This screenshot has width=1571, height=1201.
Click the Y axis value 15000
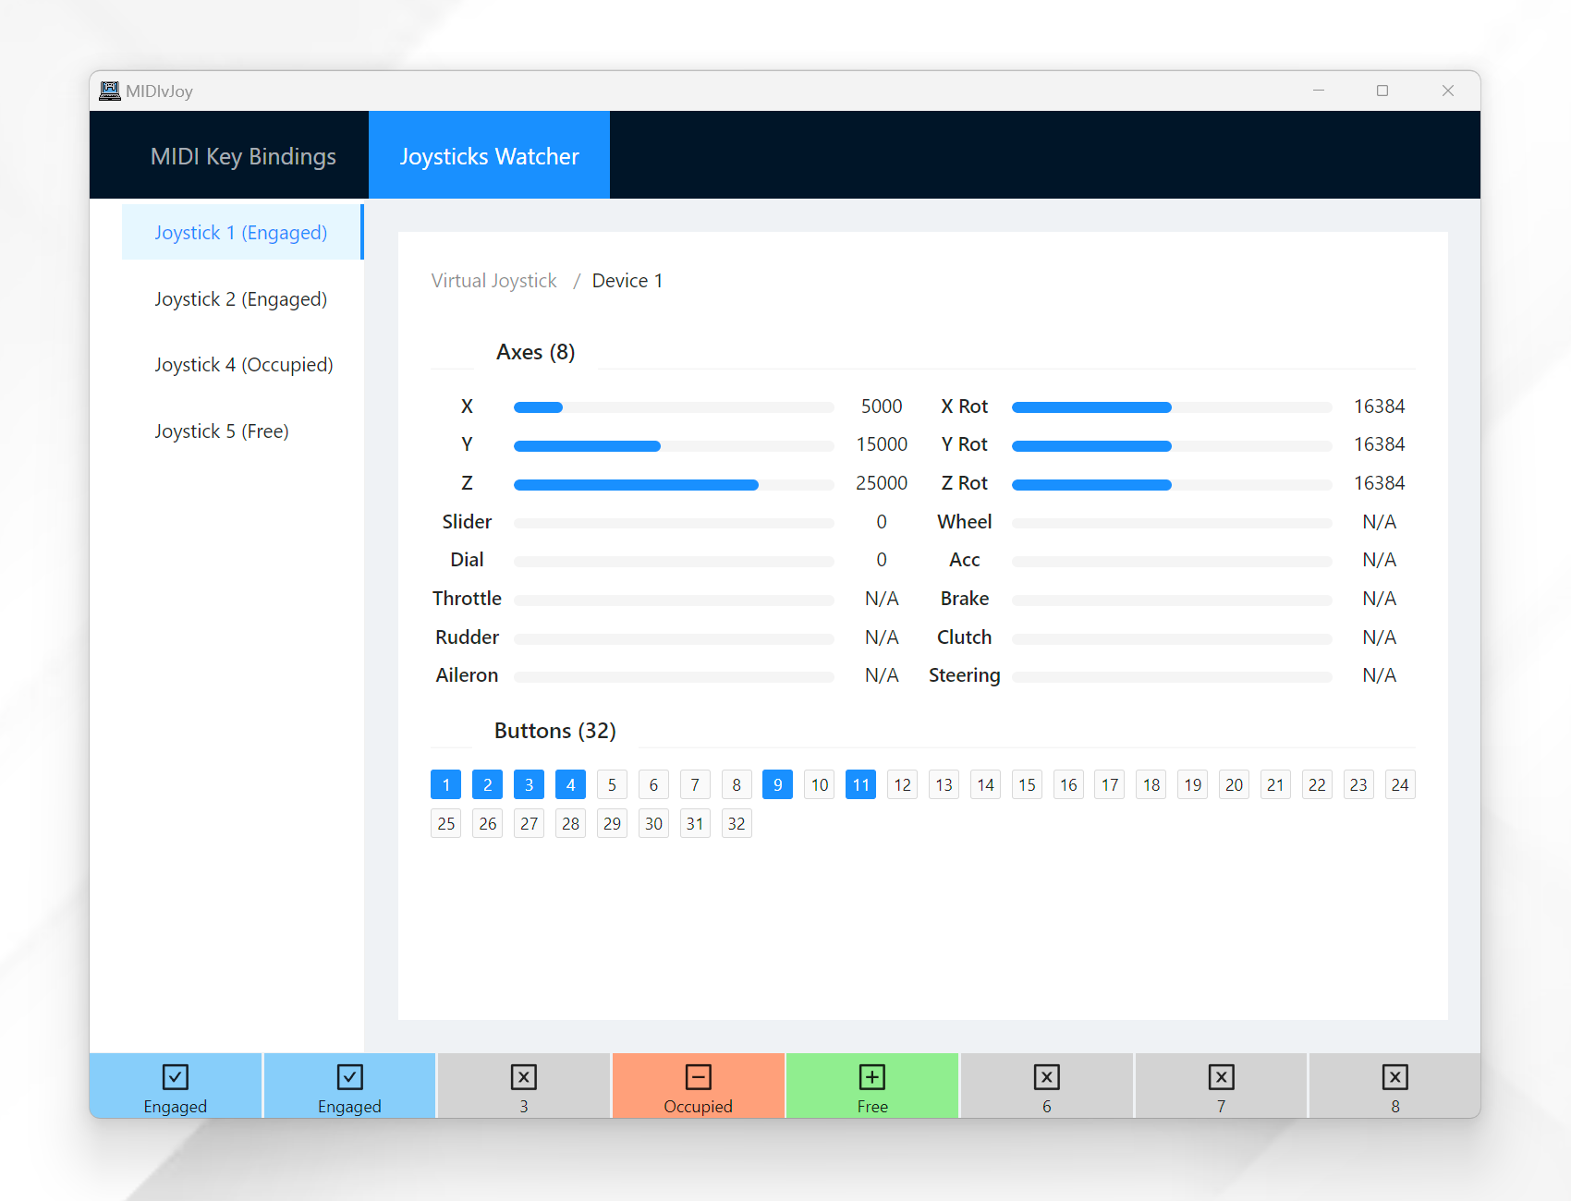click(882, 444)
